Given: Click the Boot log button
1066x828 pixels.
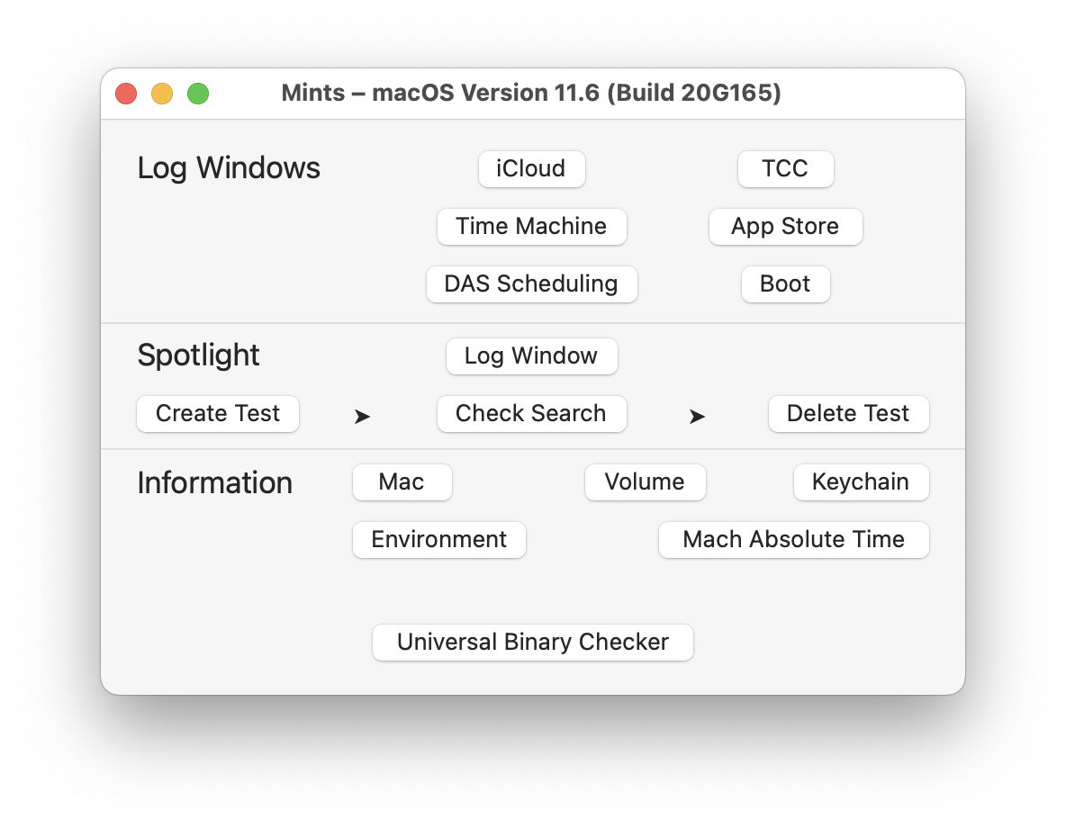Looking at the screenshot, I should 785,284.
